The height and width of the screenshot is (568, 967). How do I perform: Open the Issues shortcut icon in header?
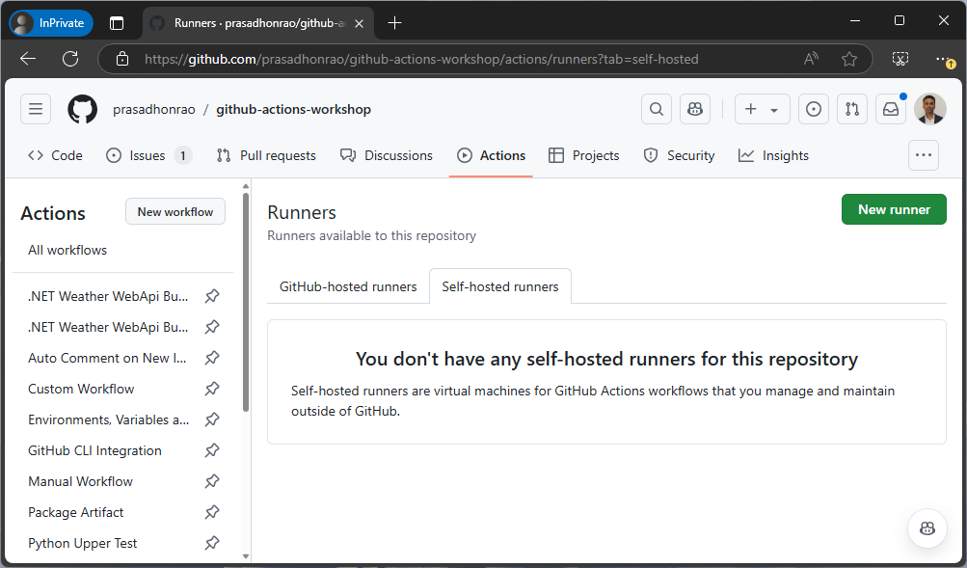pyautogui.click(x=814, y=109)
